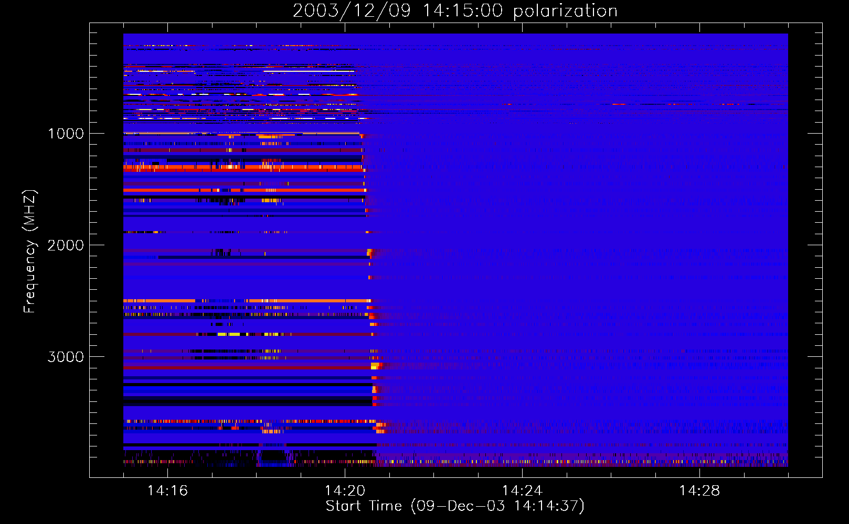Select the 'Frequency (MHZ)' axis label

pos(30,252)
